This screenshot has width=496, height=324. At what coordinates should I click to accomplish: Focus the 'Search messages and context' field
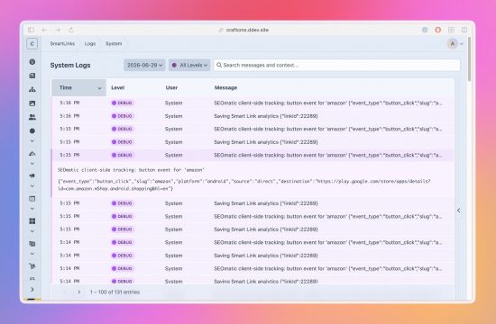(x=336, y=65)
